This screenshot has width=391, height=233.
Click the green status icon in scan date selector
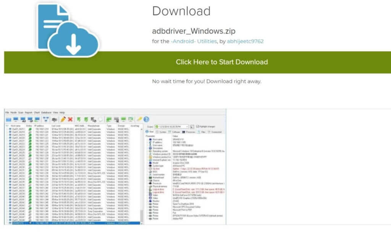157,126
